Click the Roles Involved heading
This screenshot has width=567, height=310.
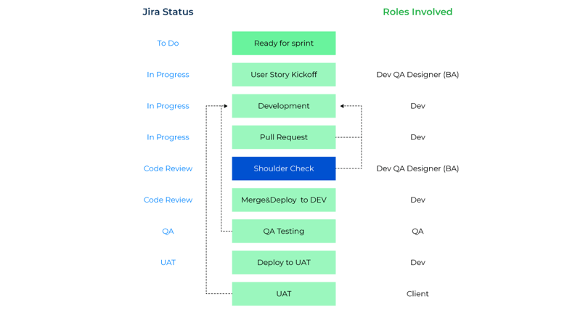(417, 12)
